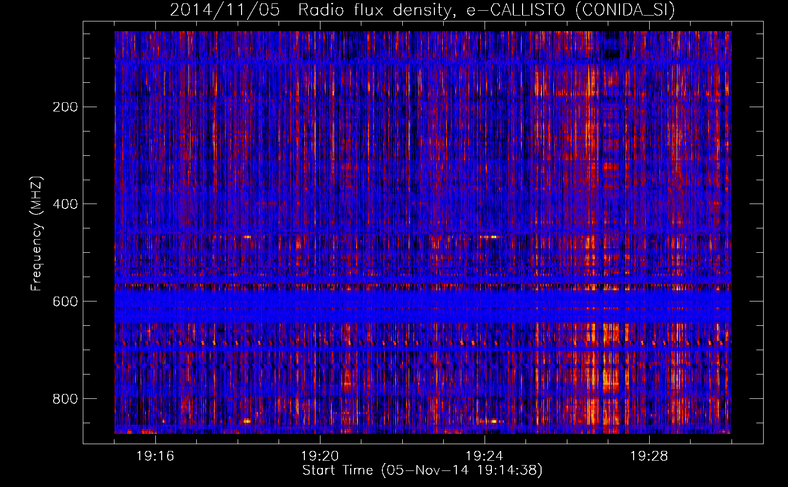Click the "Start Time" x-axis label
Image resolution: width=788 pixels, height=487 pixels.
[337, 470]
